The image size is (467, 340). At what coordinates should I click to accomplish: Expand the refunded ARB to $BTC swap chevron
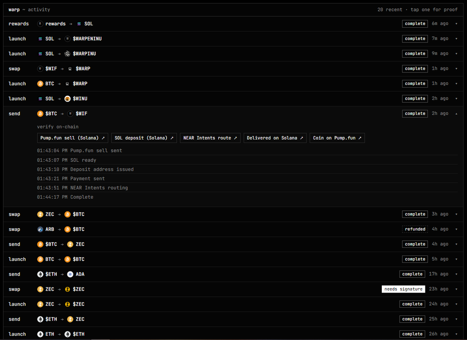point(456,229)
